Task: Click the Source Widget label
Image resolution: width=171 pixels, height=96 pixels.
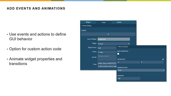Action: (92, 39)
